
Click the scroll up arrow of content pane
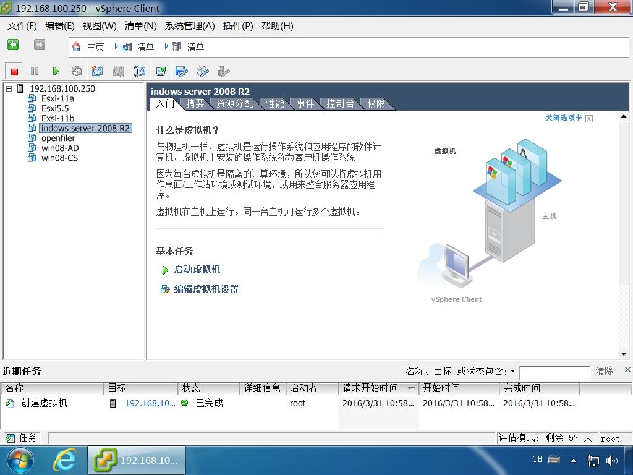(x=624, y=116)
